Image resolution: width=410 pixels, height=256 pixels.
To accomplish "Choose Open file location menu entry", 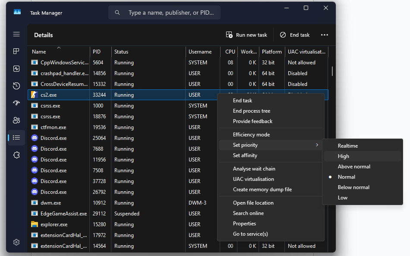I will click(253, 203).
